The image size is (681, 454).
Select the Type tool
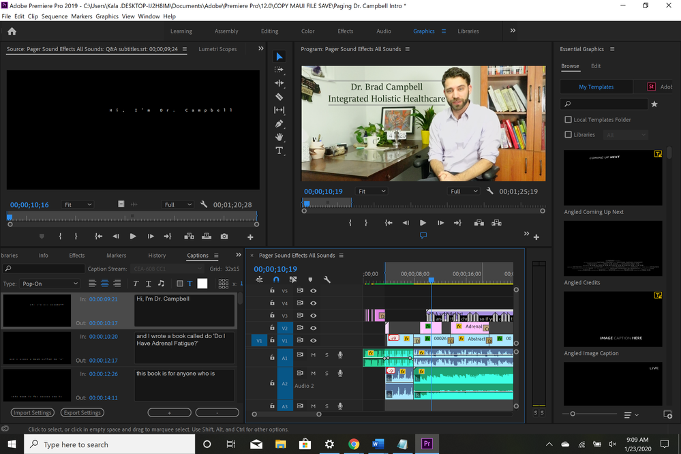pyautogui.click(x=279, y=151)
